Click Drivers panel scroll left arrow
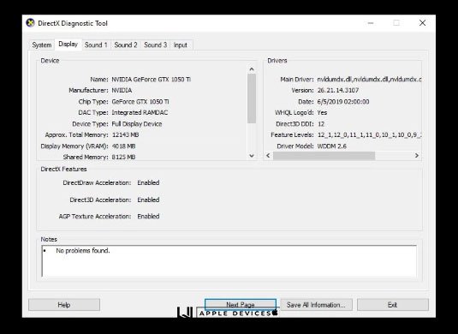Viewport: 458px width, 334px height. 268,156
